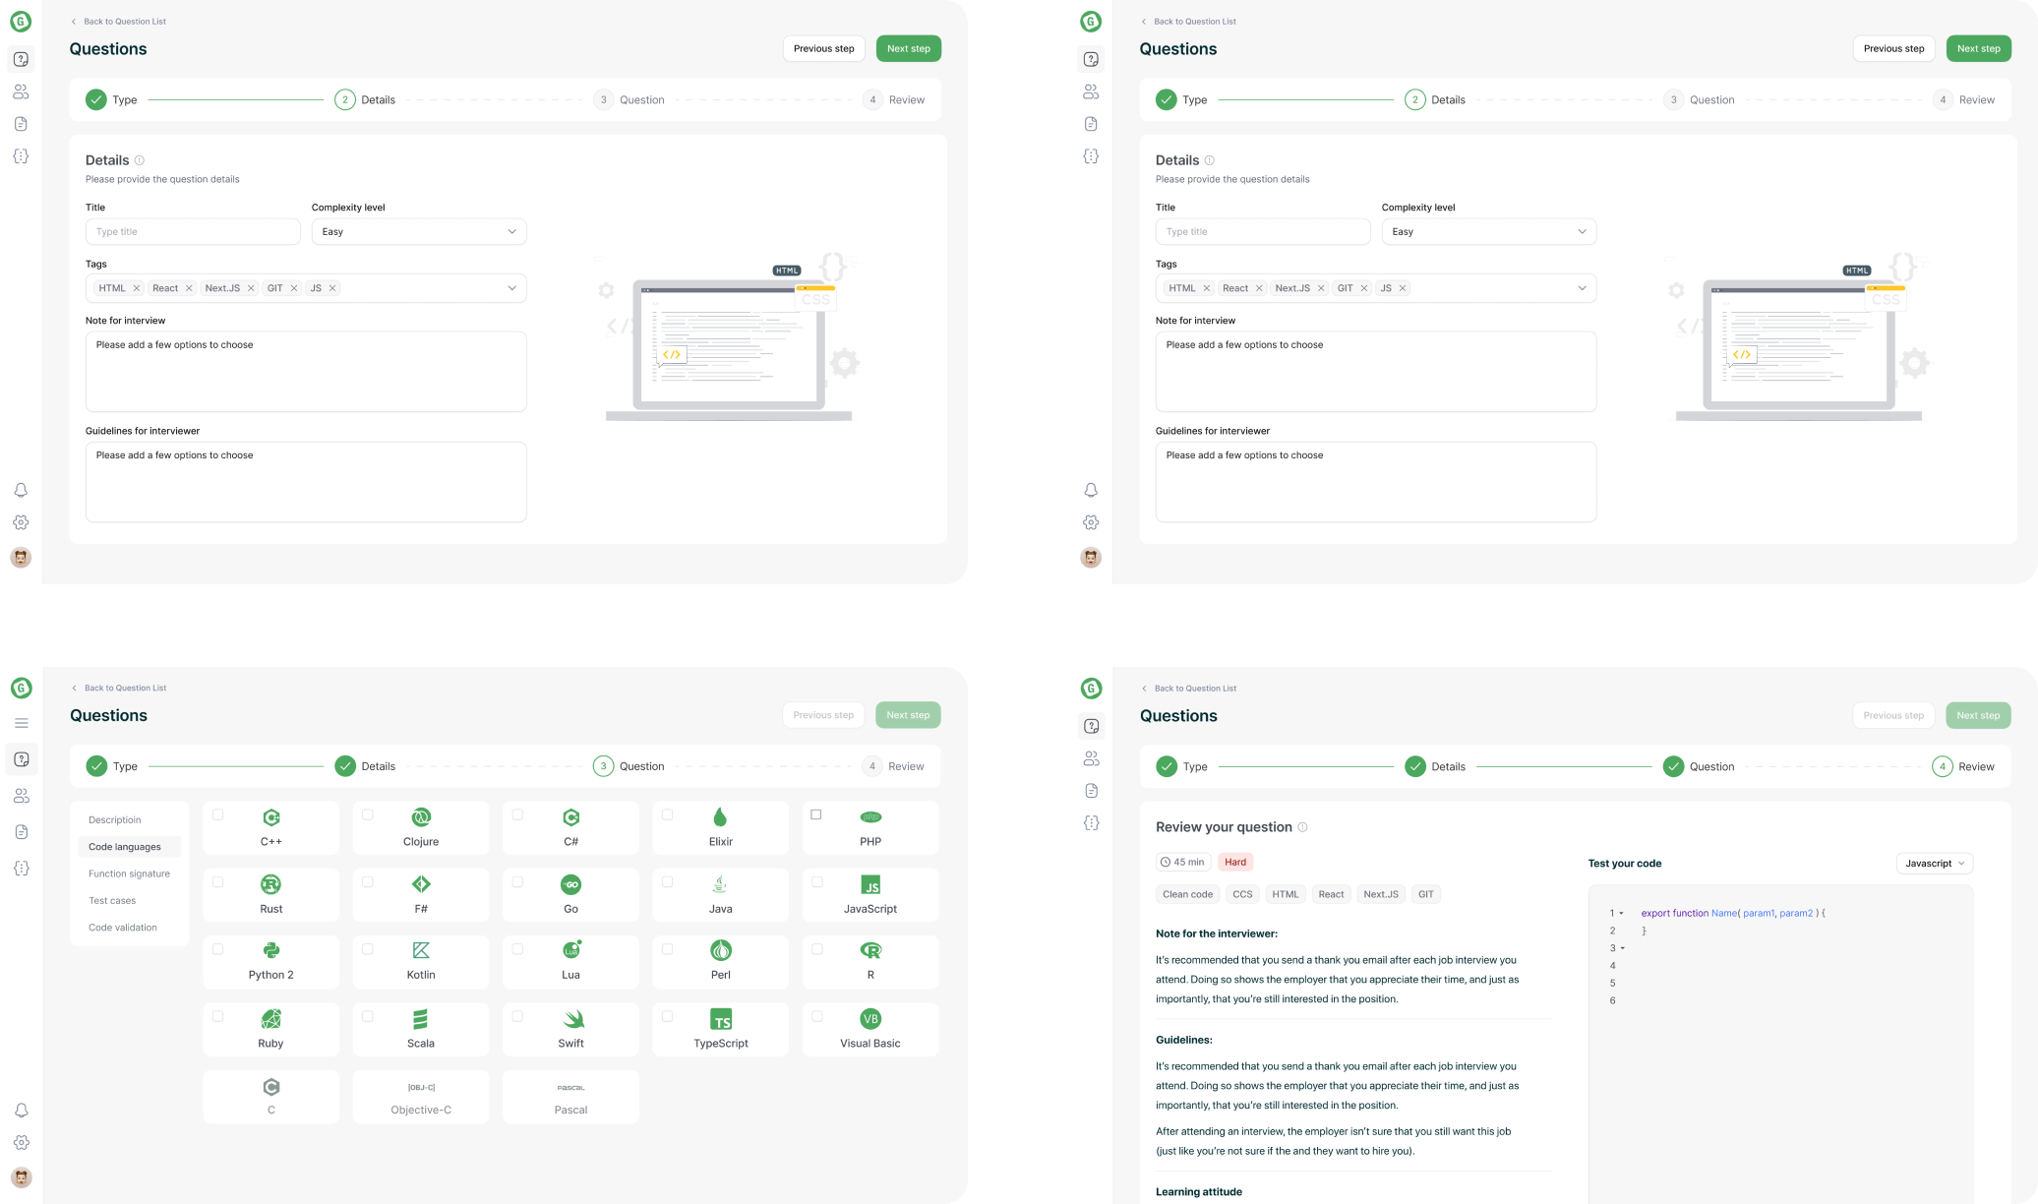
Task: Click the Visual Basic VB icon
Action: pyautogui.click(x=870, y=1019)
